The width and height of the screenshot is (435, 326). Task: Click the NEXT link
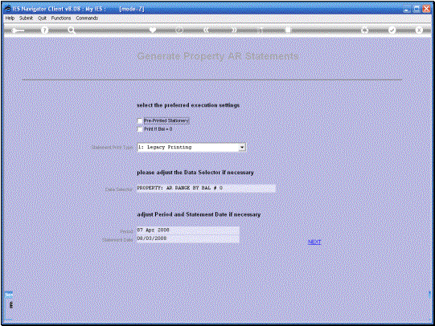pos(314,242)
